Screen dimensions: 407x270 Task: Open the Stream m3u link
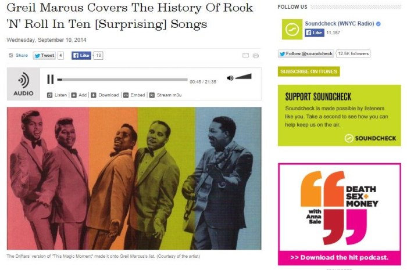tap(166, 95)
